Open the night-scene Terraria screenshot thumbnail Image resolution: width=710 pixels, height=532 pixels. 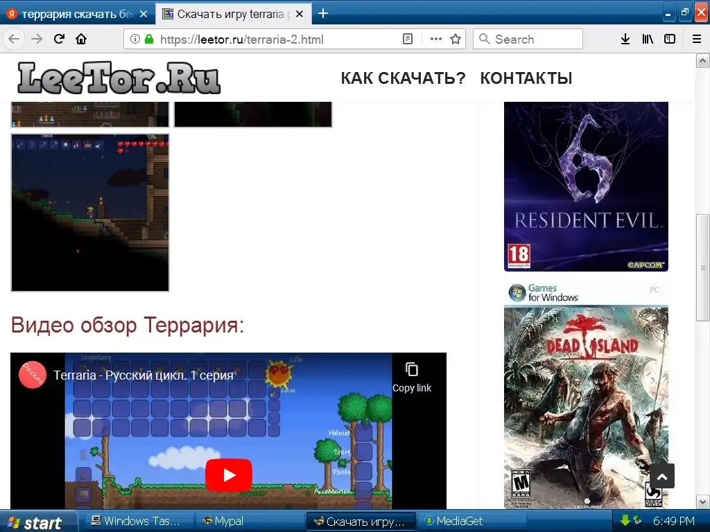(90, 213)
